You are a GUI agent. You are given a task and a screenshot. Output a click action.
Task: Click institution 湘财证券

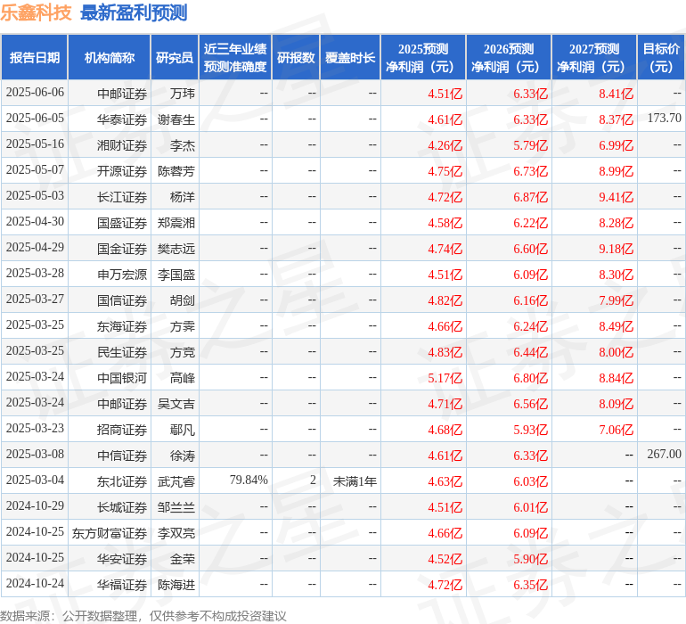click(122, 145)
